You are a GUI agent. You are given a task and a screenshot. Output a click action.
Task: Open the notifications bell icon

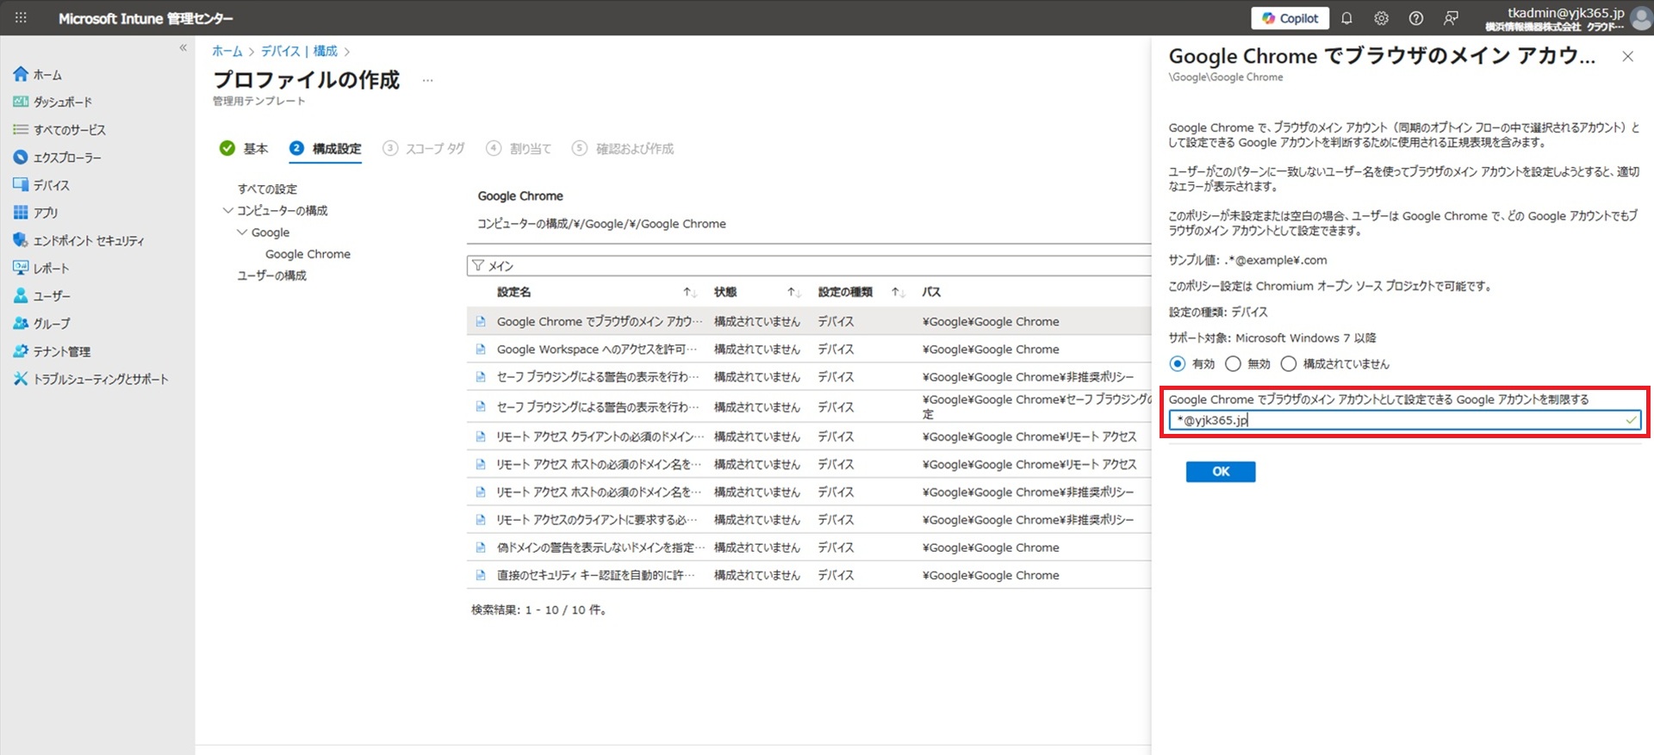click(1346, 18)
